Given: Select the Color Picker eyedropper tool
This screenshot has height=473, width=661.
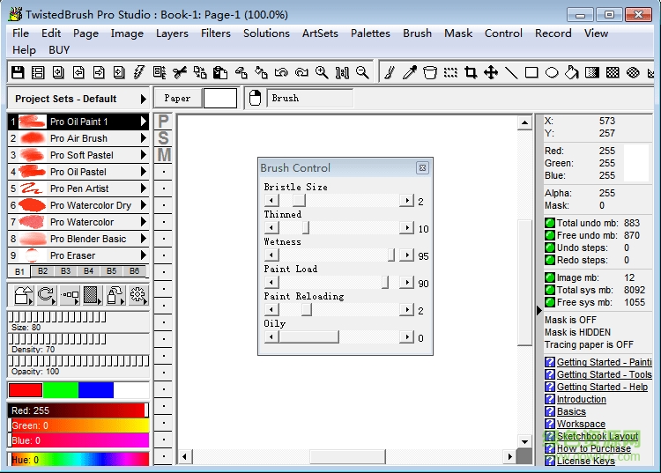Looking at the screenshot, I should (410, 72).
